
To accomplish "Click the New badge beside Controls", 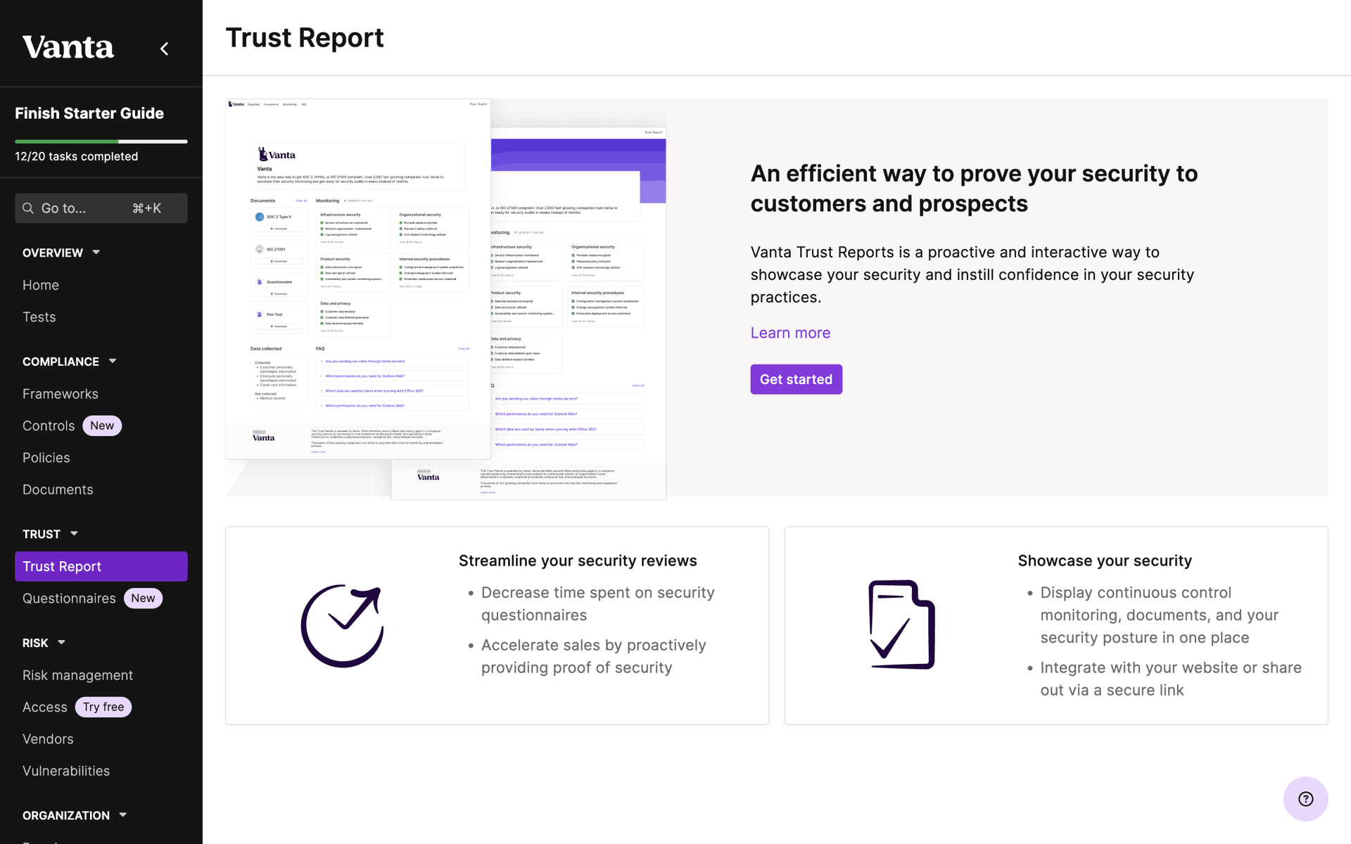I will click(x=102, y=426).
